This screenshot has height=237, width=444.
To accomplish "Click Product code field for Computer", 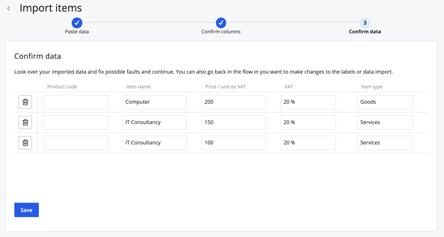I will (76, 102).
